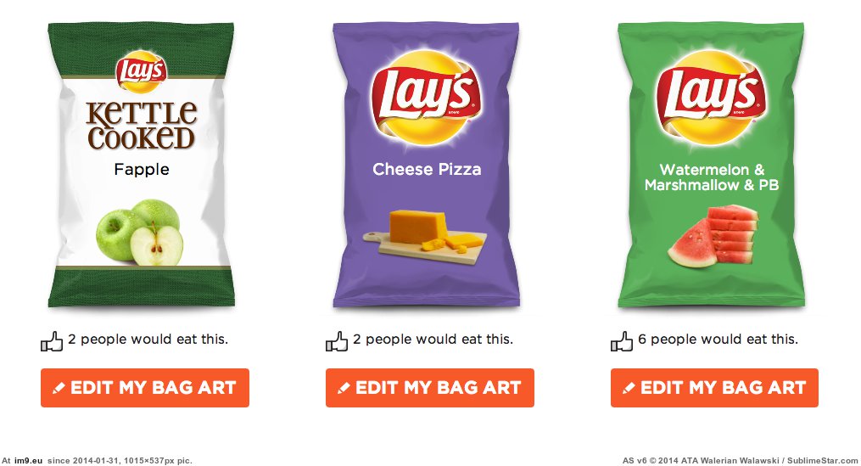Click cheese block picture on purple bag

(x=425, y=237)
